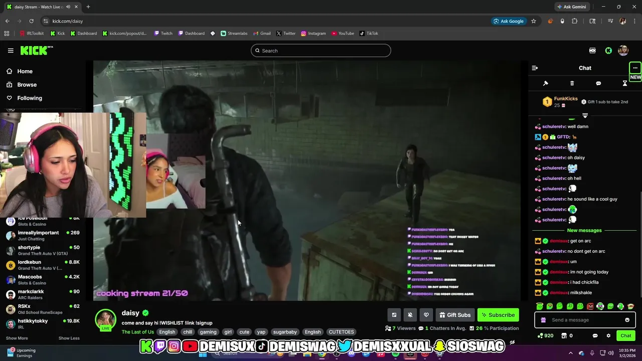Screen dimensions: 642x361
Task: Open the Kick hamburger menu
Action: [11, 51]
